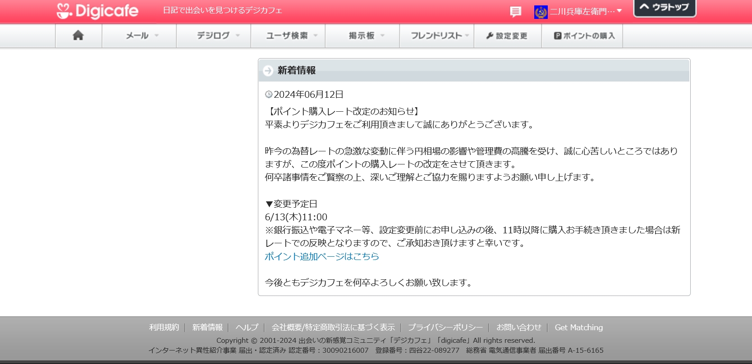Image resolution: width=752 pixels, height=364 pixels.
Task: Click the Digicafe logo
Action: tap(97, 11)
